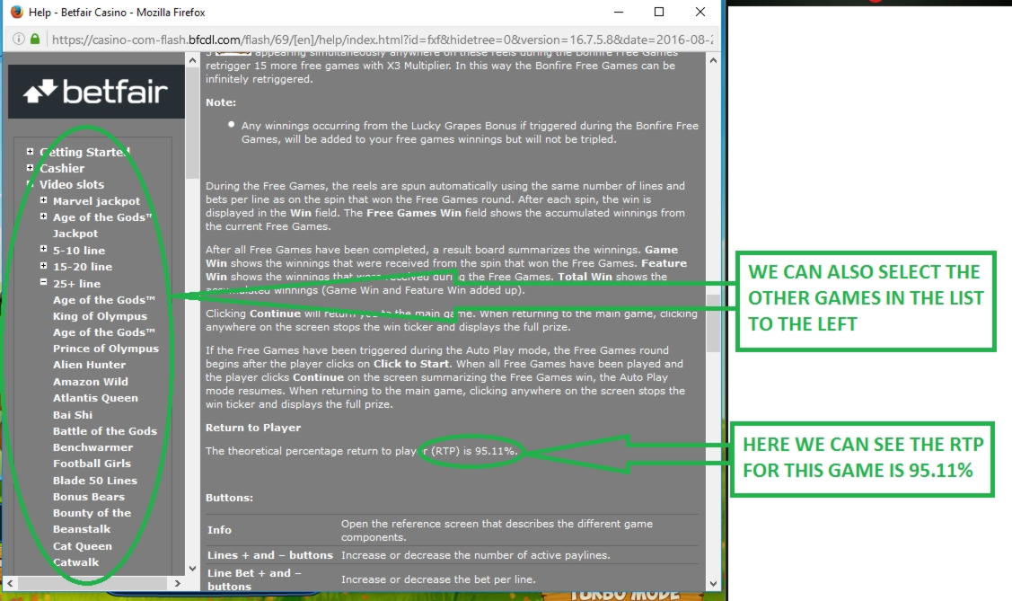Expand the Getting Started tree node
This screenshot has height=601, width=1012.
point(30,151)
